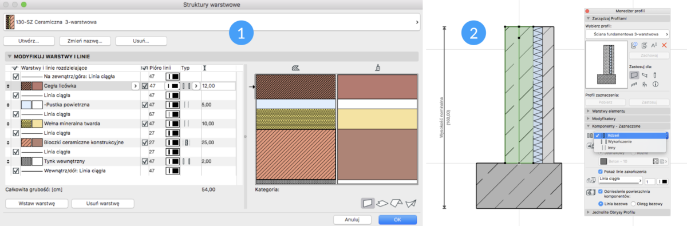
Task: Select the Okrąg bazowy radio button
Action: click(x=633, y=203)
